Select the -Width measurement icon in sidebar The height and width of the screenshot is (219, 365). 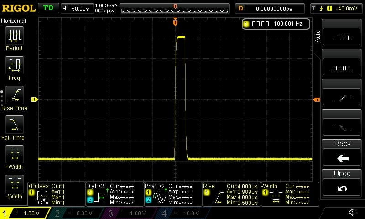tap(15, 183)
